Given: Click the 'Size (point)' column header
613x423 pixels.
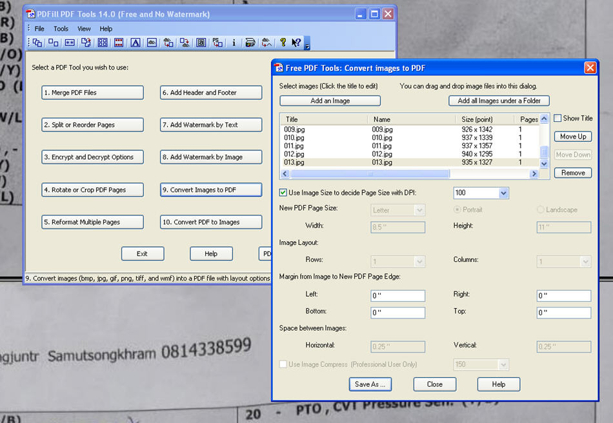Looking at the screenshot, I should [x=477, y=119].
